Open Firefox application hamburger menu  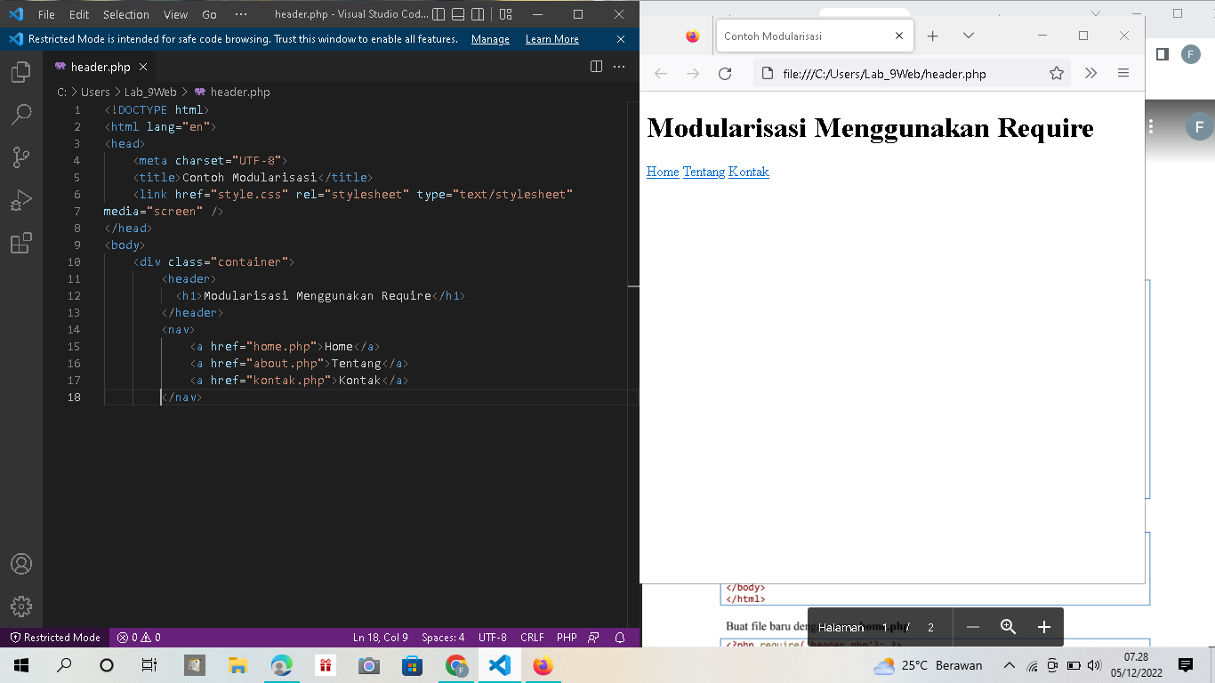coord(1123,74)
